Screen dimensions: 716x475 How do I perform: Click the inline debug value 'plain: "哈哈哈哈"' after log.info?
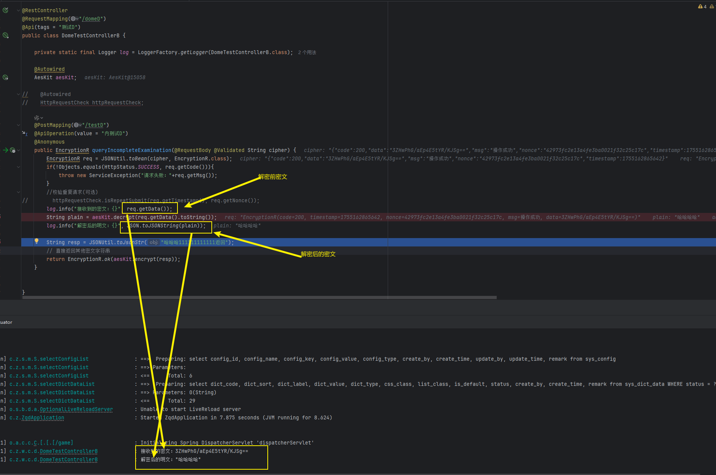click(237, 226)
